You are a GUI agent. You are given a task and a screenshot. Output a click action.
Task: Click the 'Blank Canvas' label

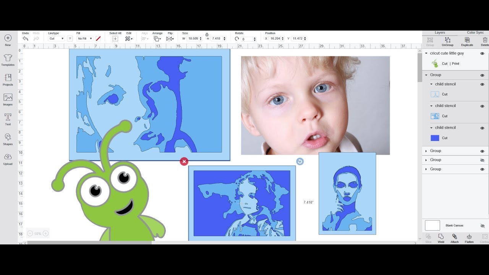pyautogui.click(x=454, y=226)
